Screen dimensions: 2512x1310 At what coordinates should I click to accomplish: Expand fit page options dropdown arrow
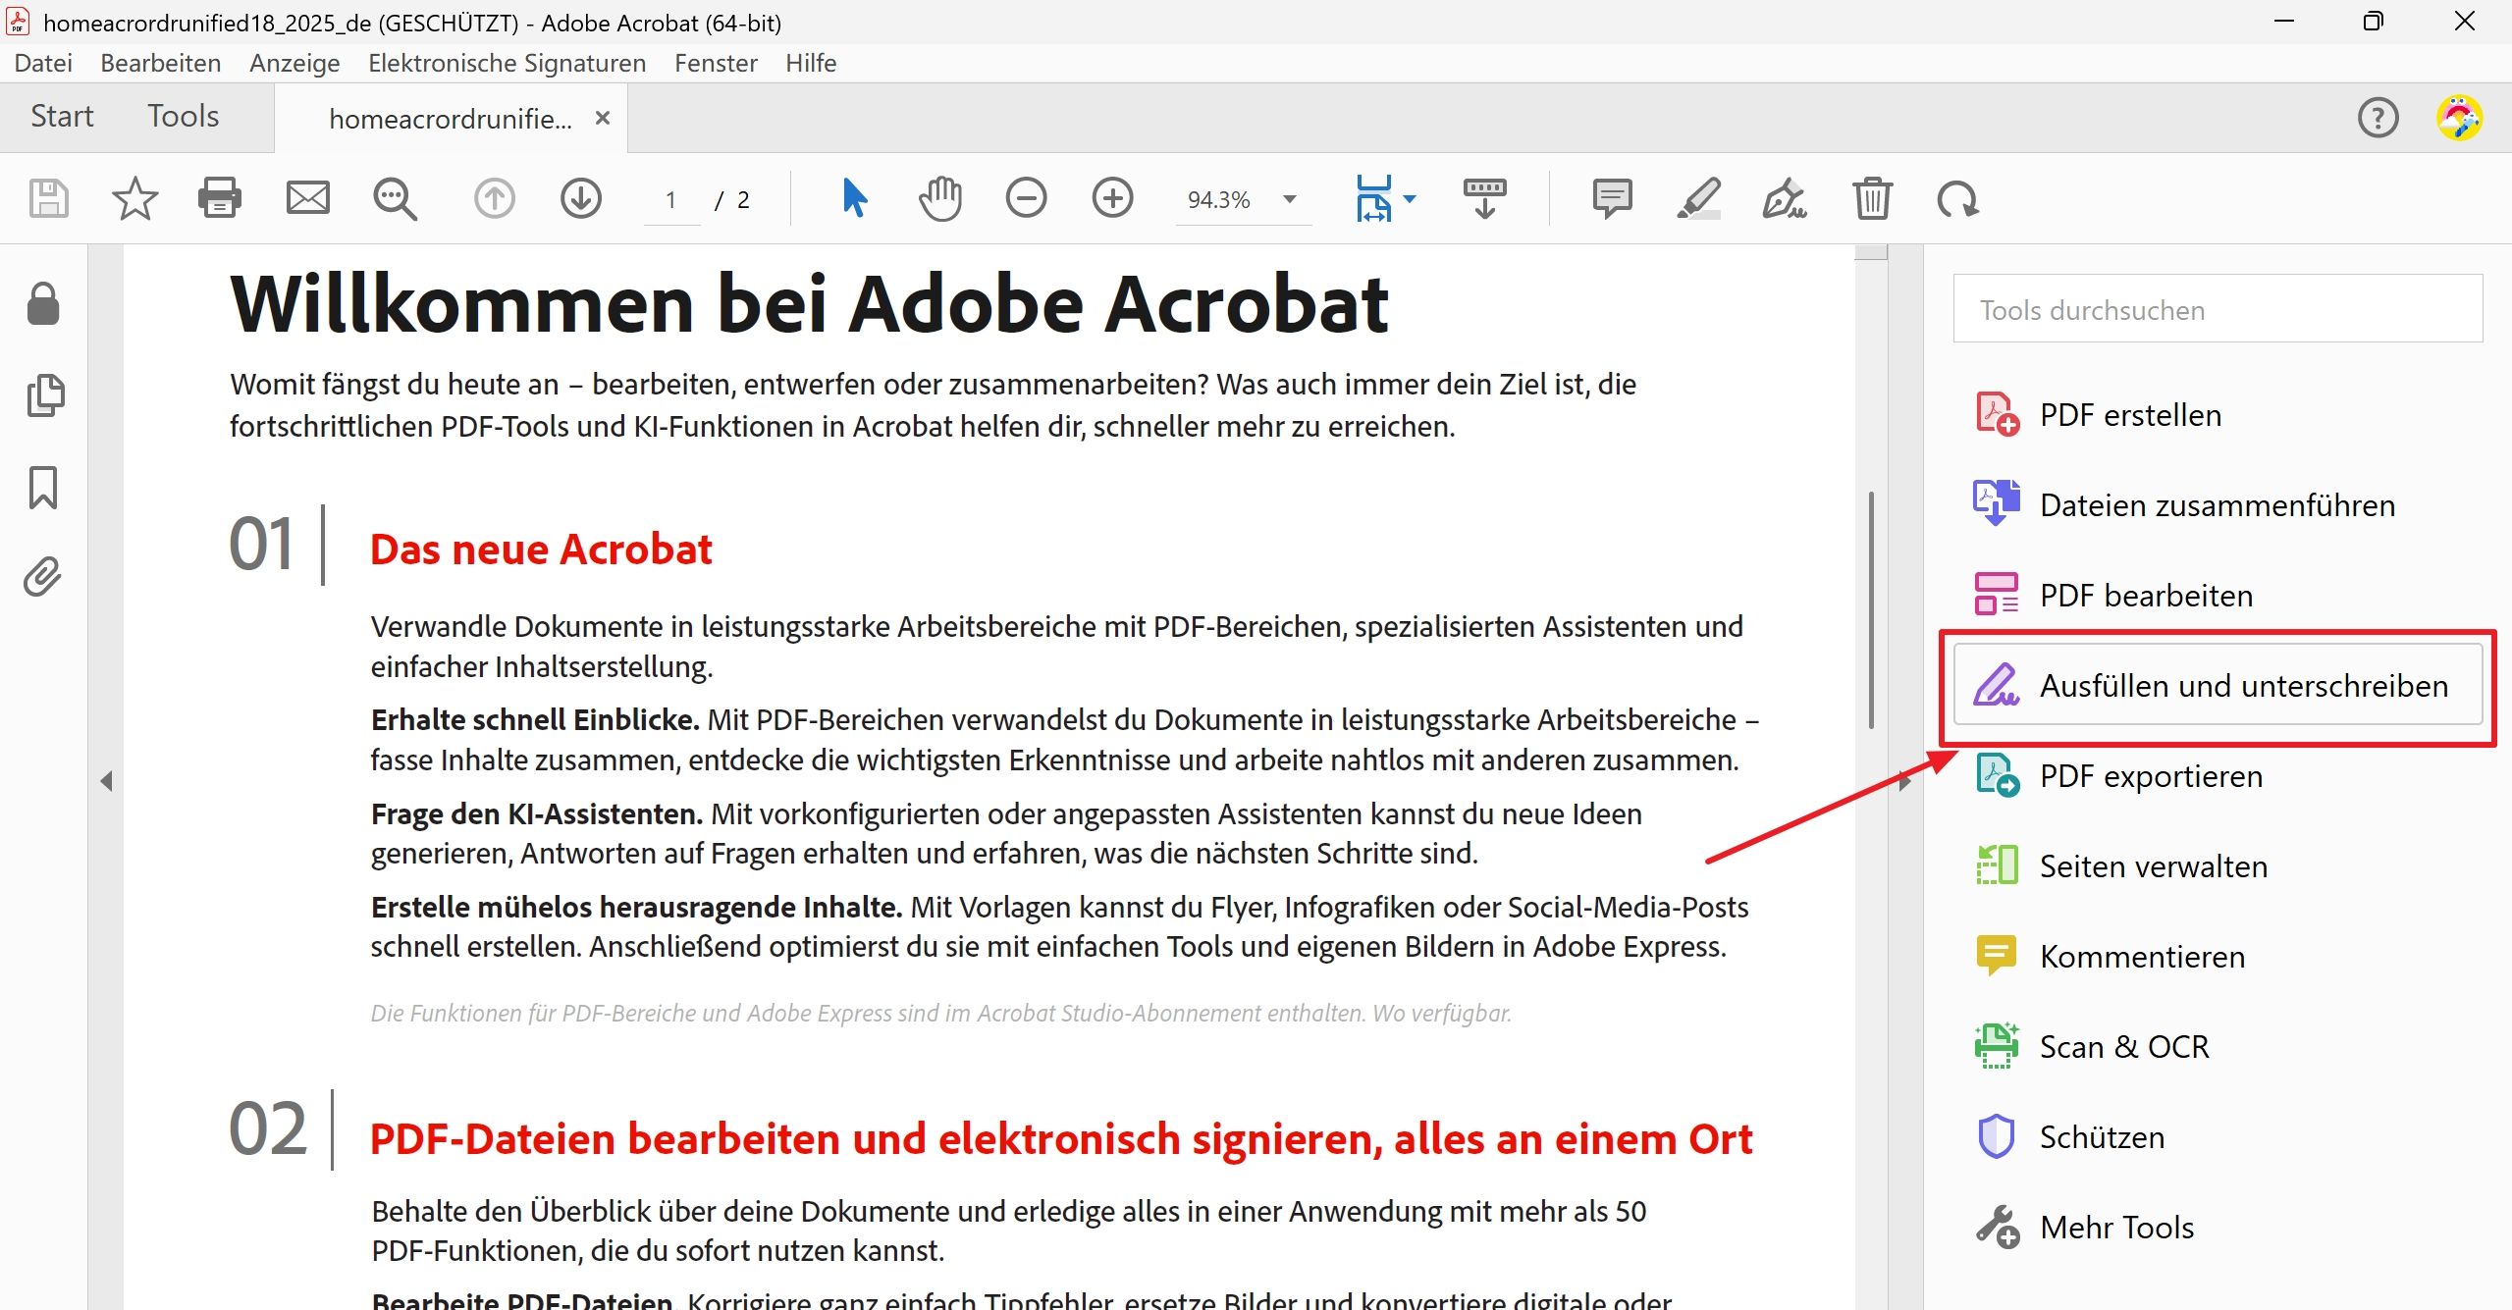tap(1410, 198)
